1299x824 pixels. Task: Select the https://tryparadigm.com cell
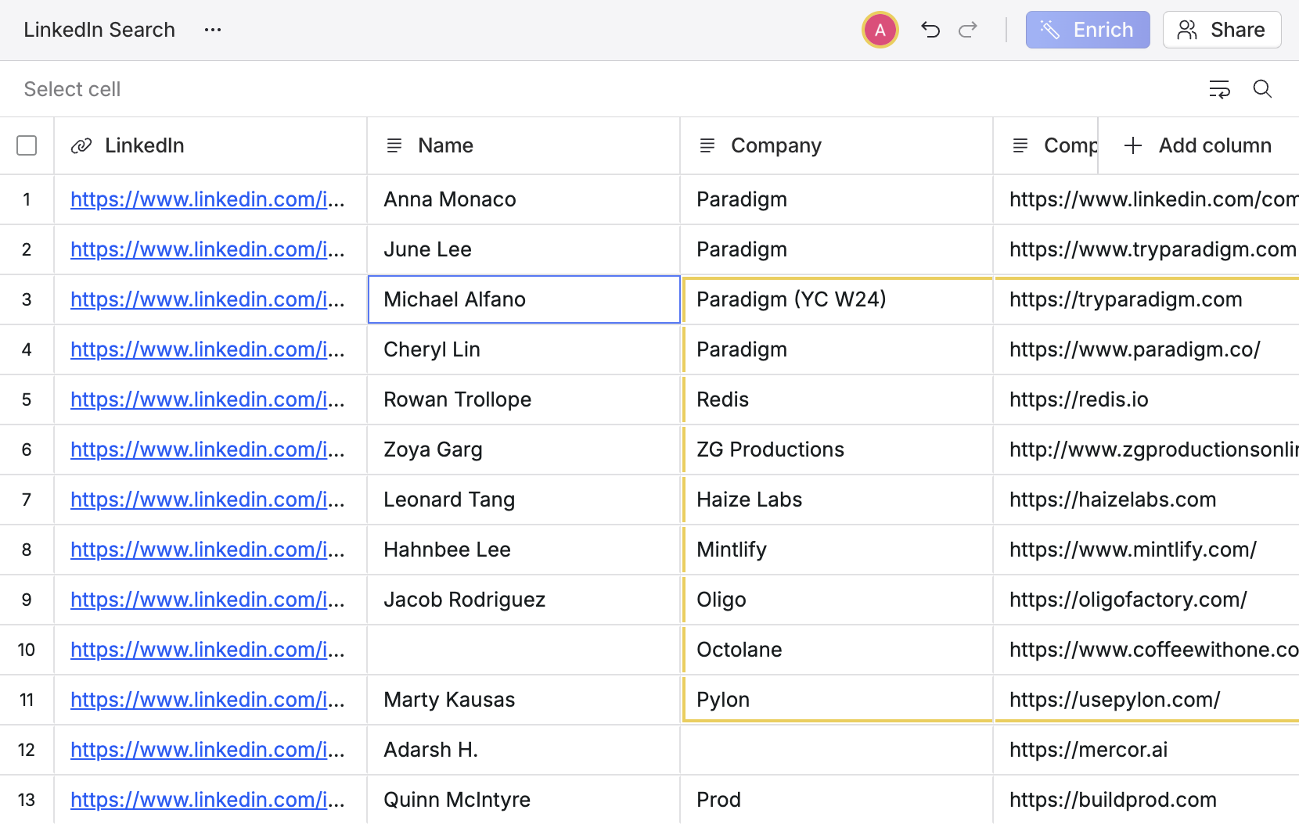click(x=1146, y=299)
